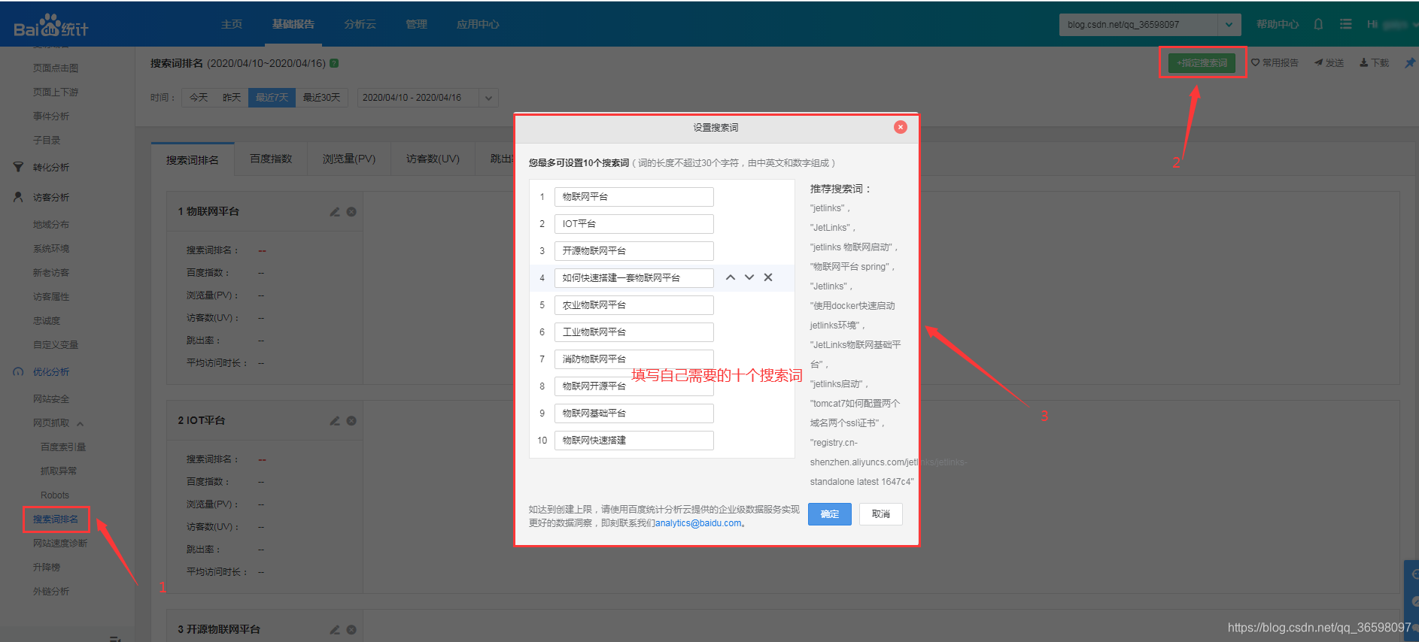Screen dimensions: 1419x642
Task: Click input field 7 containing 消防物联网平台
Action: [634, 359]
